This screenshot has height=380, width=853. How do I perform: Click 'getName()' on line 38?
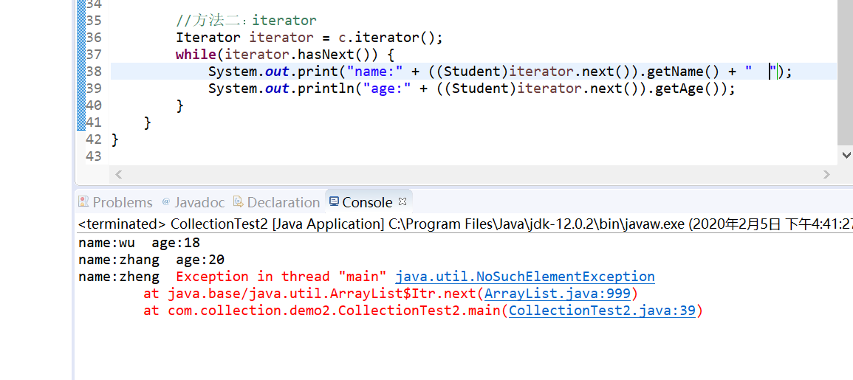tap(684, 72)
